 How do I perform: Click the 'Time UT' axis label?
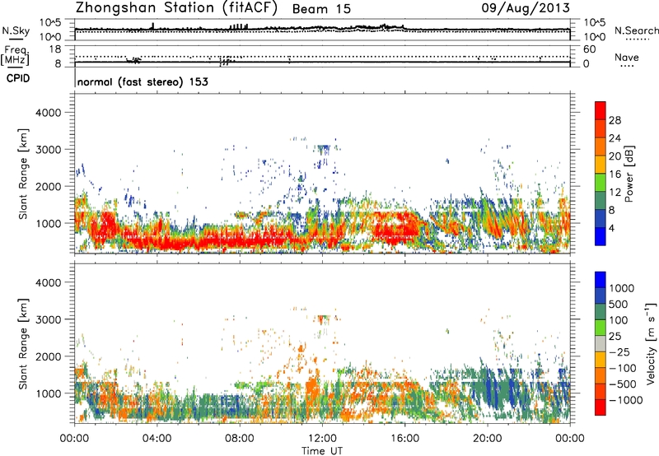(x=322, y=451)
